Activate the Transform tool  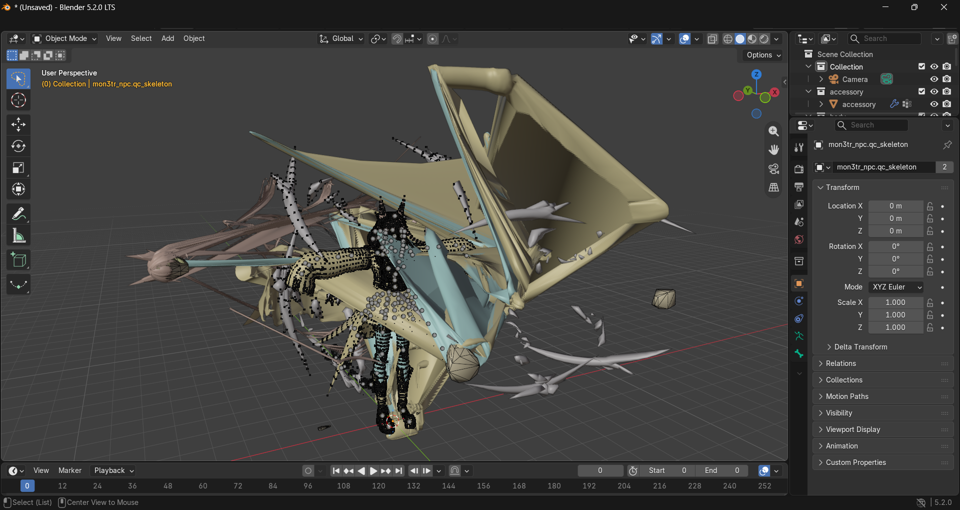coord(18,189)
